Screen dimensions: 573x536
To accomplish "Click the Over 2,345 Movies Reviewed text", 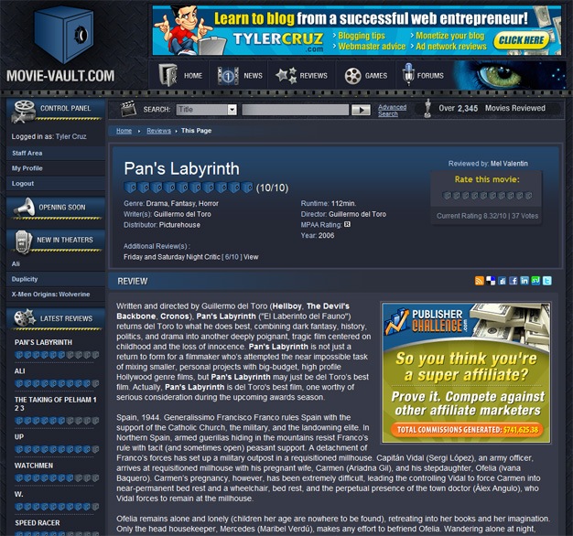I will [x=492, y=108].
